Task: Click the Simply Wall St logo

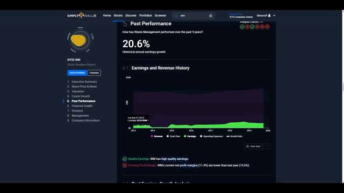Action: click(x=82, y=16)
